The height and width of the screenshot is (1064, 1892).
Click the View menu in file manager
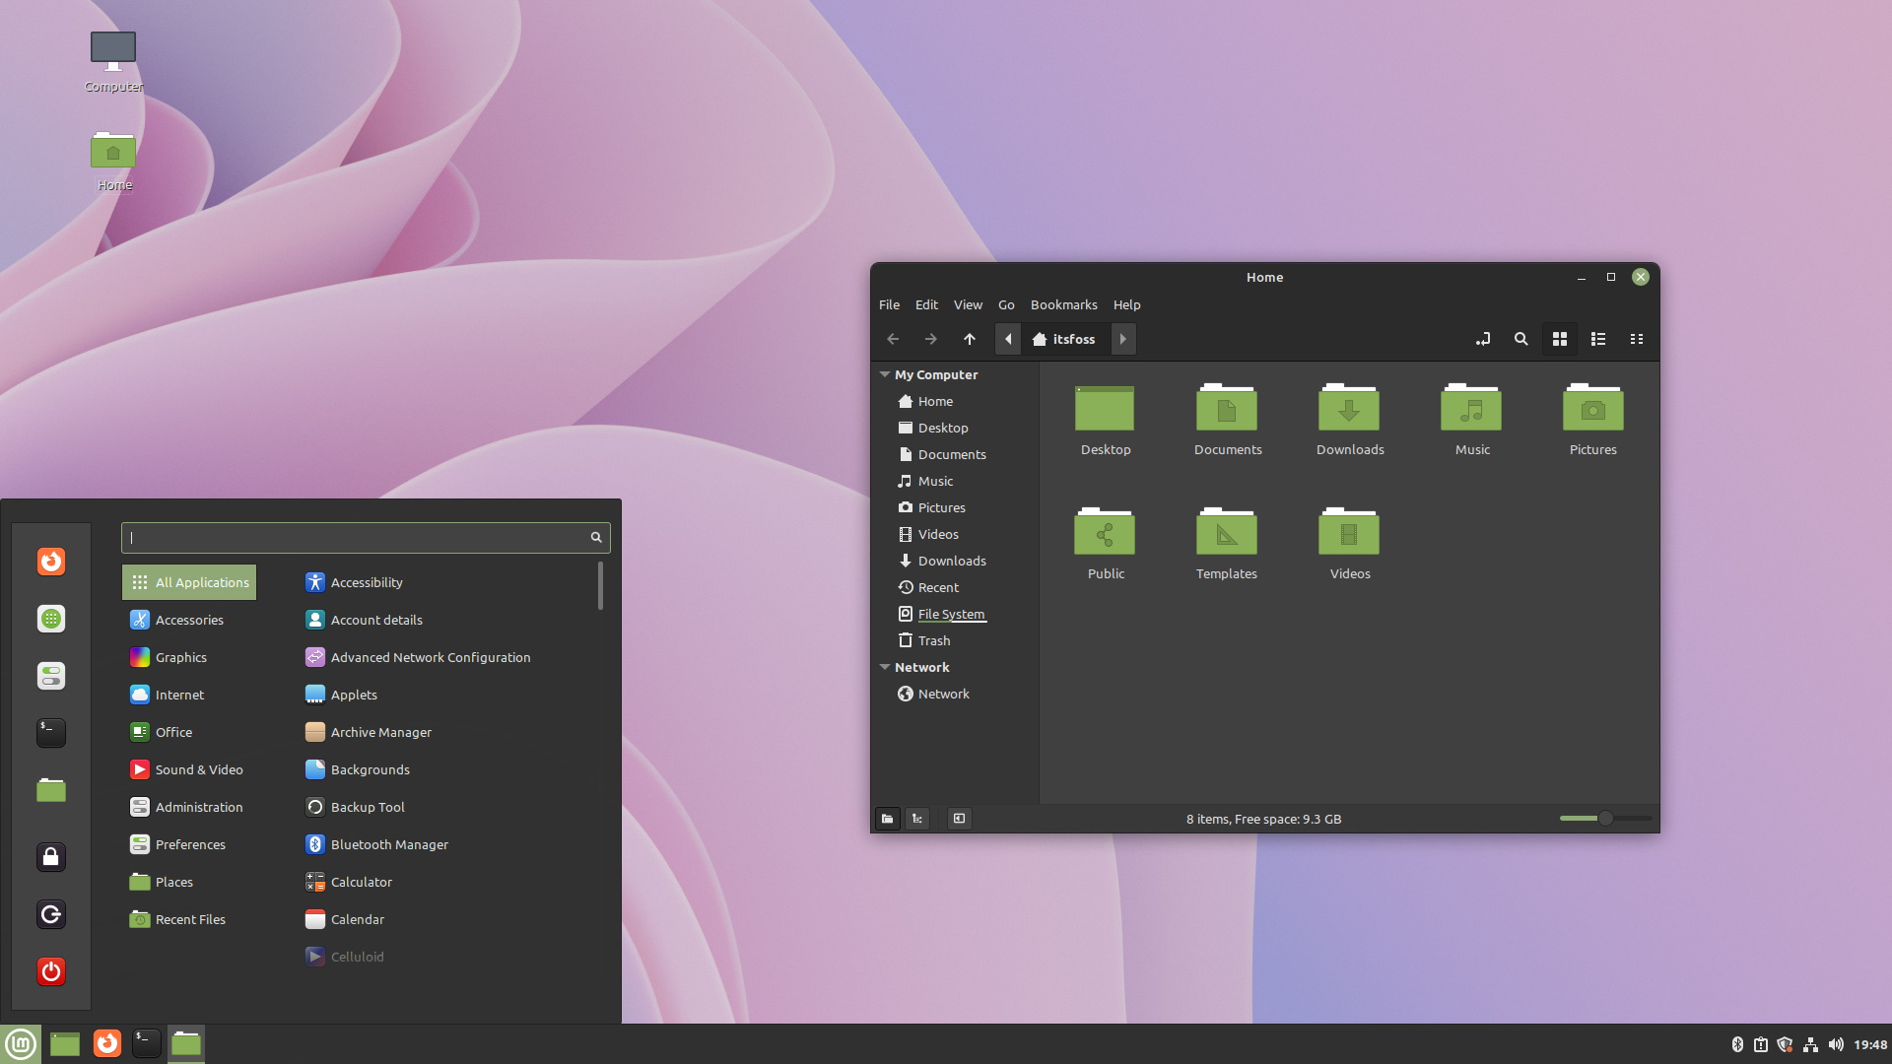tap(967, 304)
